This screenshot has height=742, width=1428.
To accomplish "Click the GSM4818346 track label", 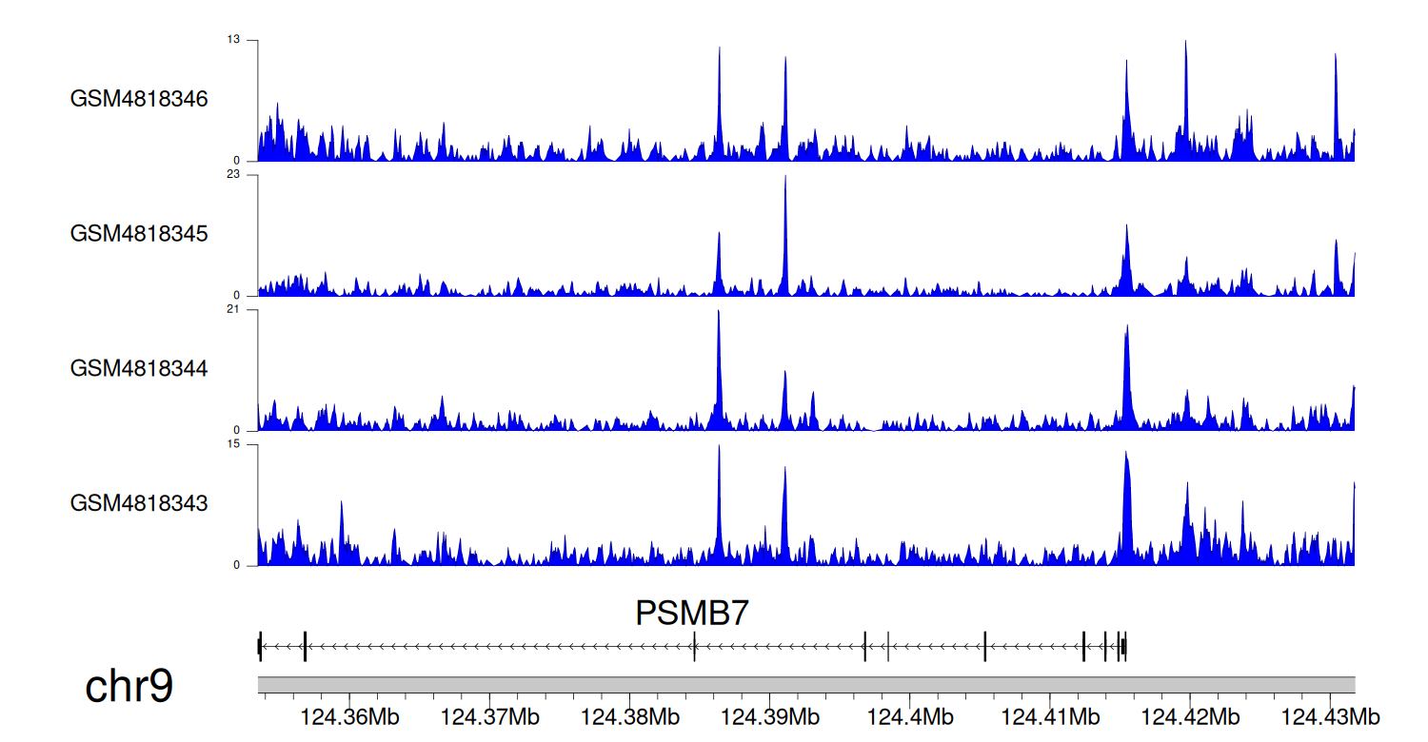I will point(139,99).
